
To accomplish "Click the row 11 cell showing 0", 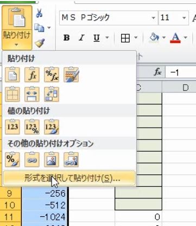I will 138,217.
